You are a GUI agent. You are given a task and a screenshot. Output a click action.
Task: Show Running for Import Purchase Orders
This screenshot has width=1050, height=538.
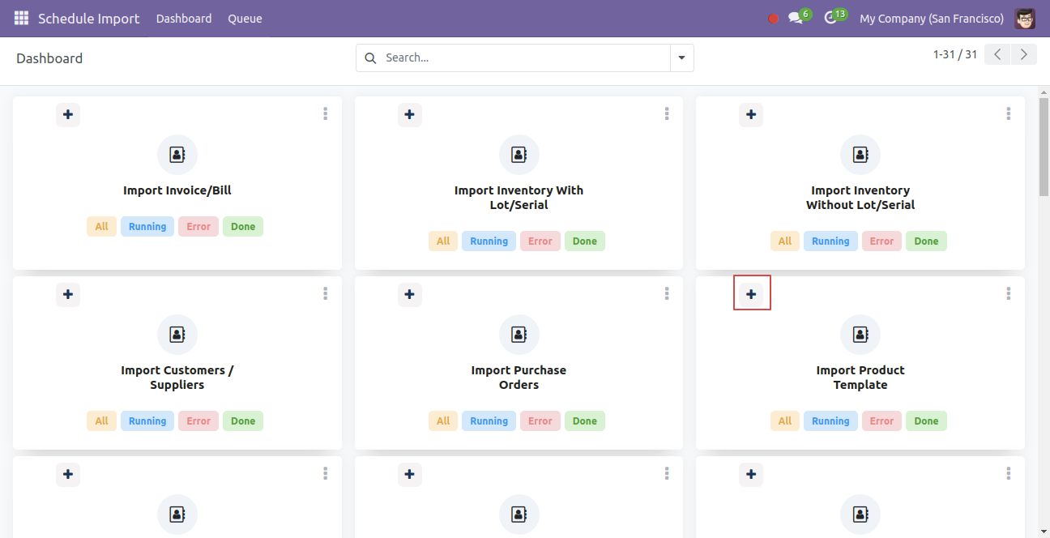pos(489,421)
